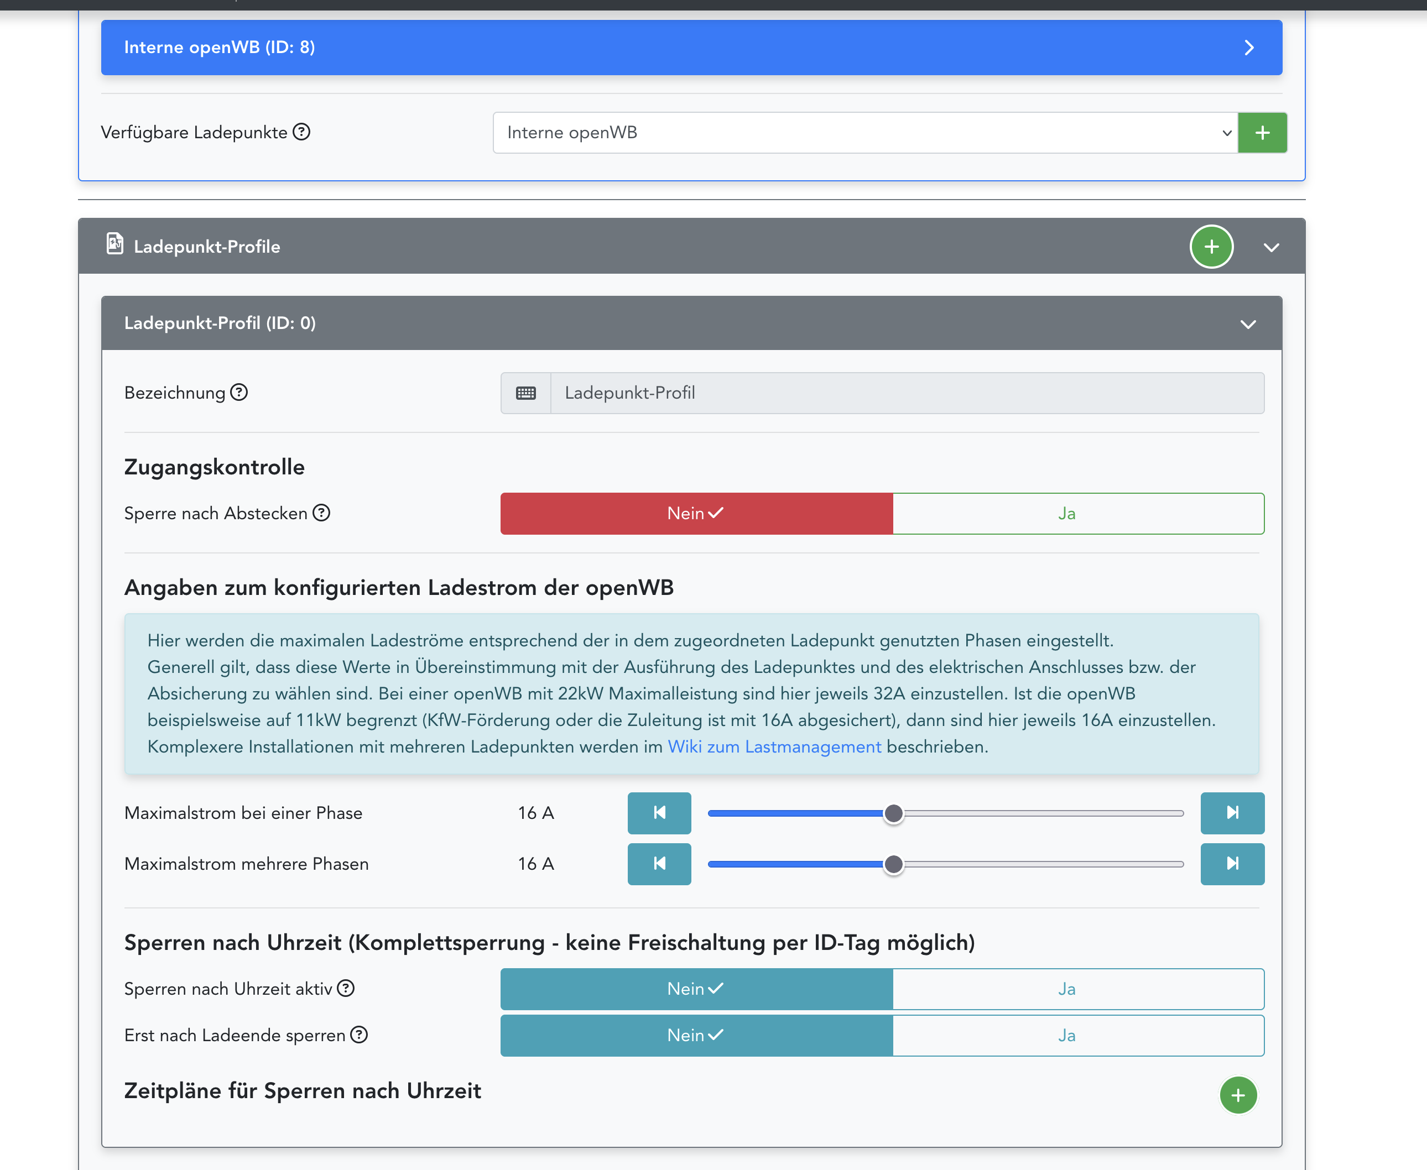1427x1170 pixels.
Task: Open the Verfügbare Ladepunkte dropdown
Action: pyautogui.click(x=865, y=133)
